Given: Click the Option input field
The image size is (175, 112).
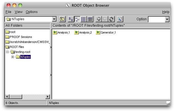Looking at the screenshot, I should (x=156, y=19).
